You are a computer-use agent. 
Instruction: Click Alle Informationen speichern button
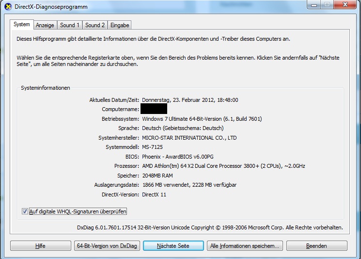point(245,246)
